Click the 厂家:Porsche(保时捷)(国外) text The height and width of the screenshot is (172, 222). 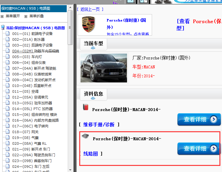pos(161,58)
